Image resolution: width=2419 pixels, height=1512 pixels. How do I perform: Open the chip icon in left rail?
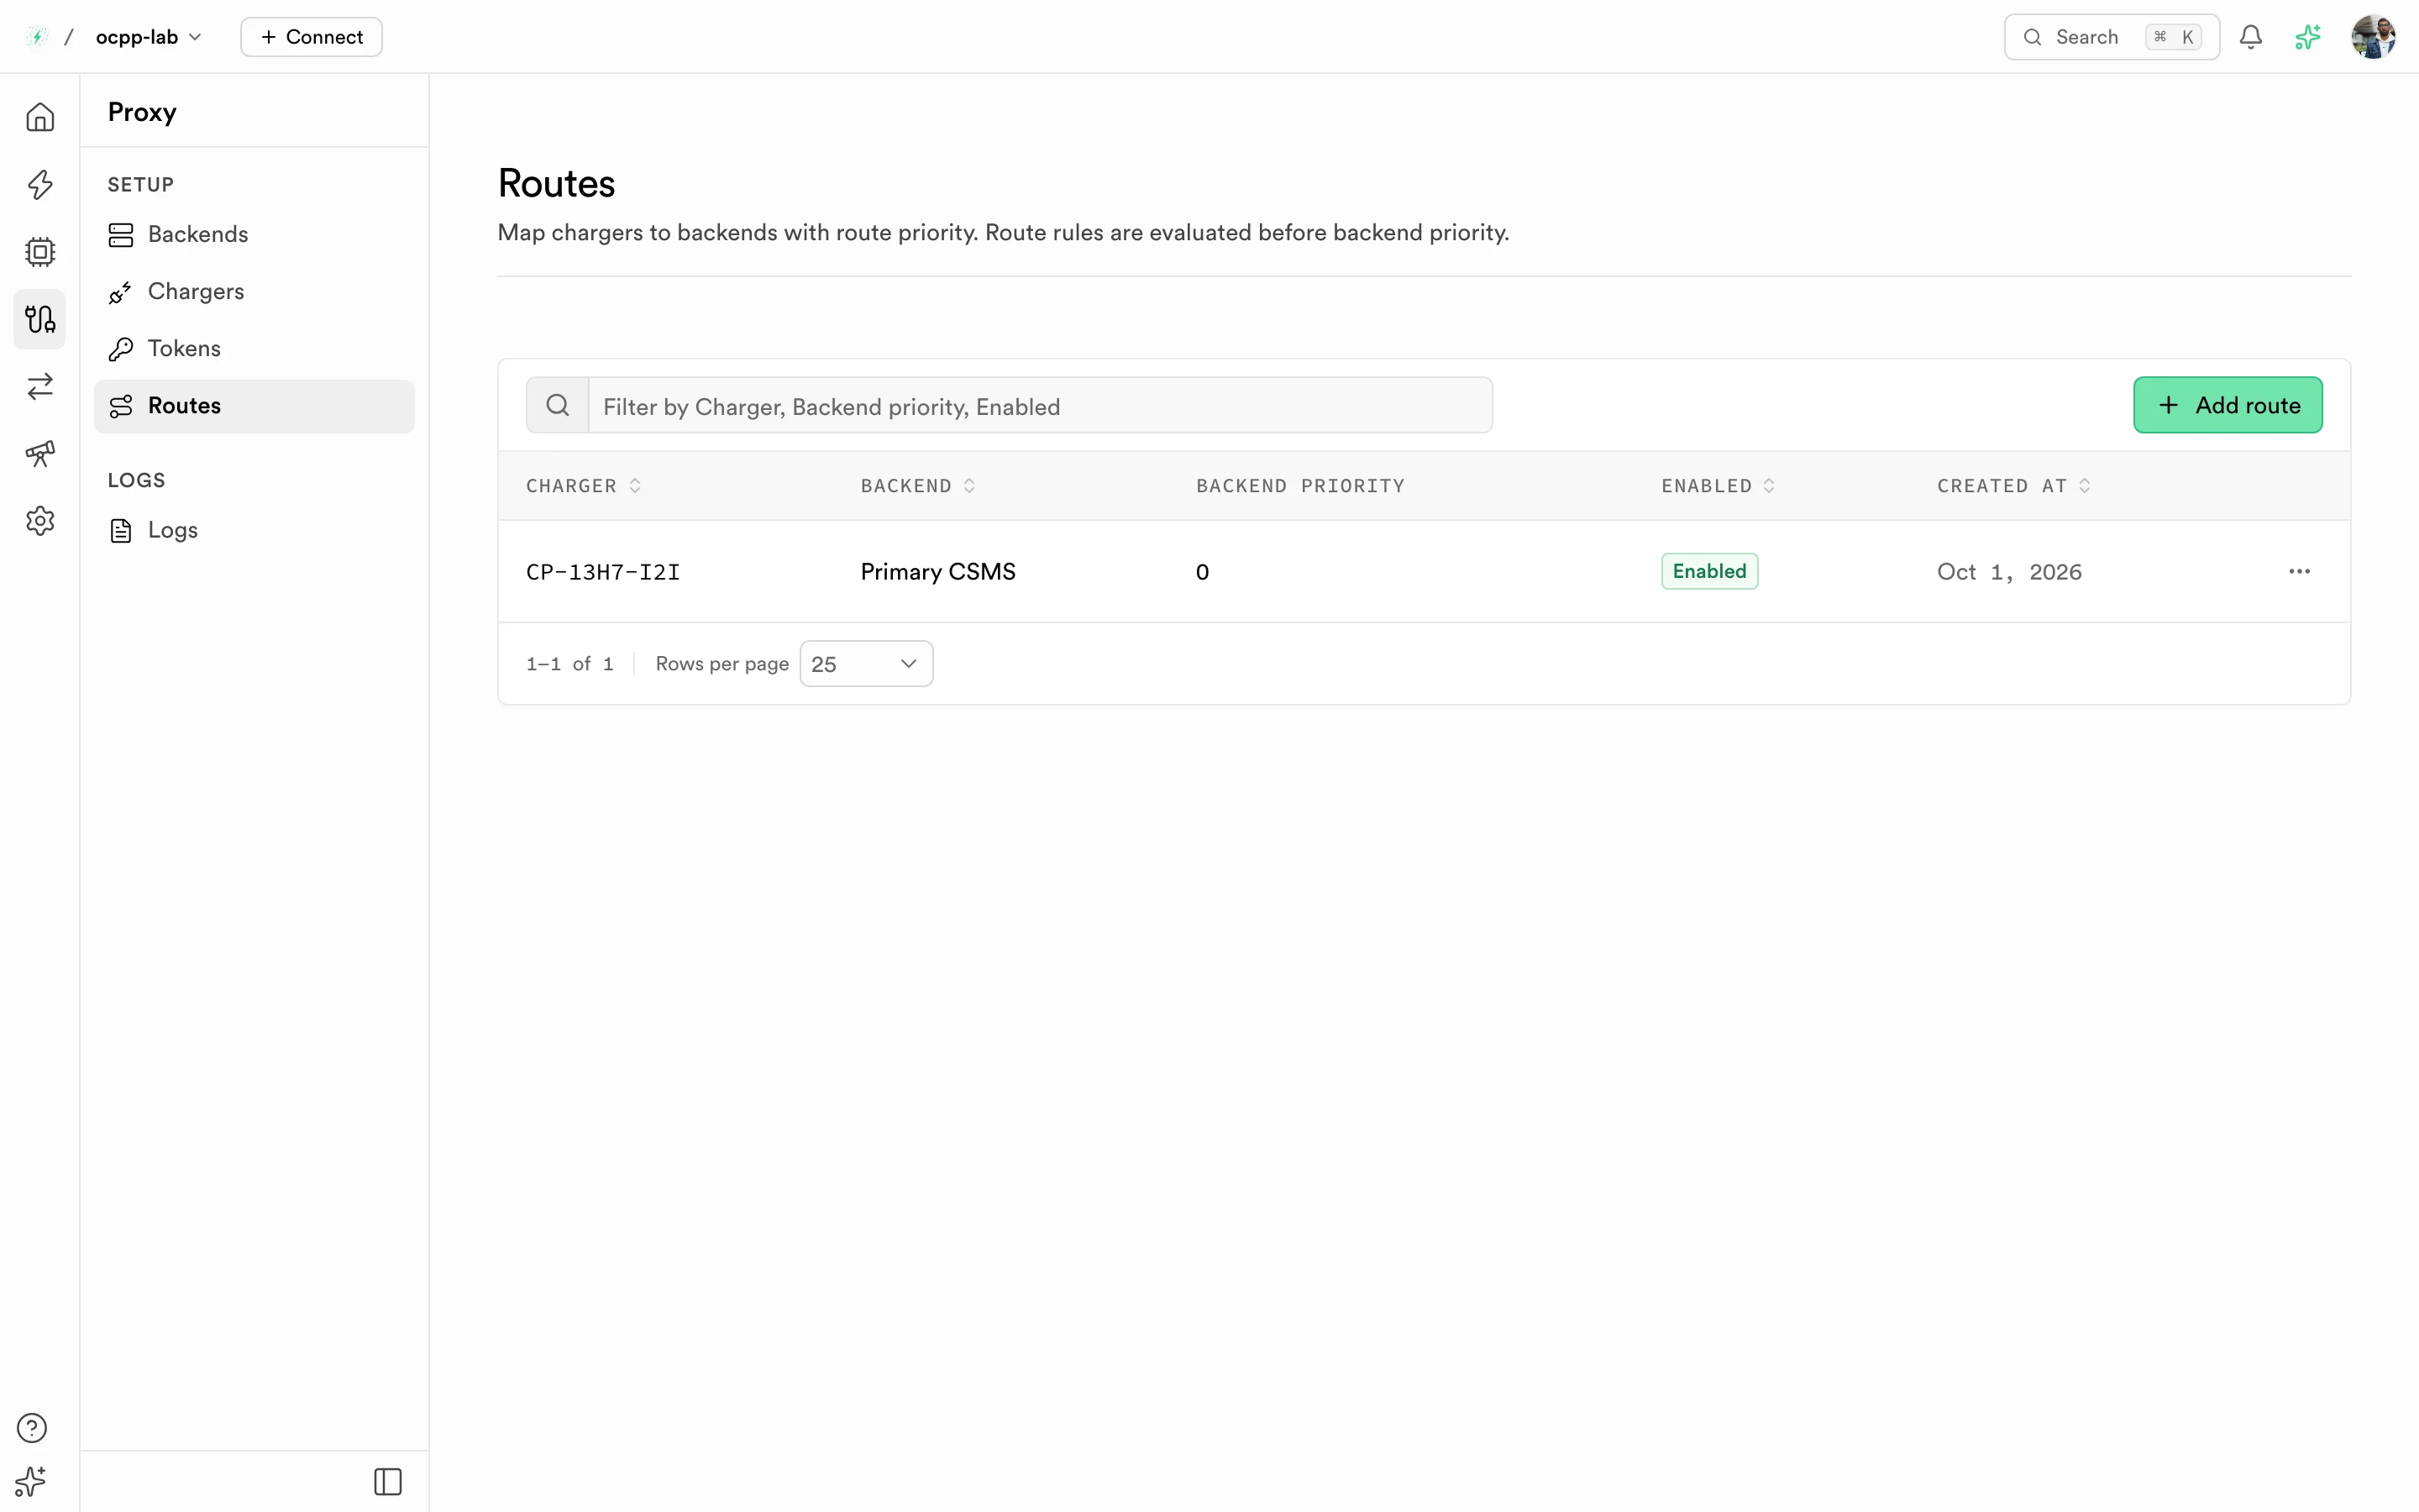point(40,251)
